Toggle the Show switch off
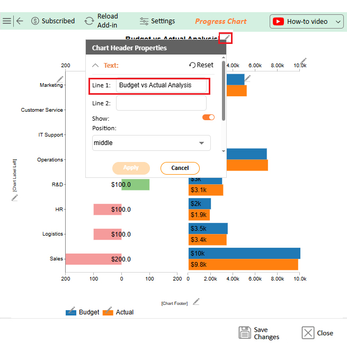This screenshot has height=352, width=347. [x=208, y=118]
